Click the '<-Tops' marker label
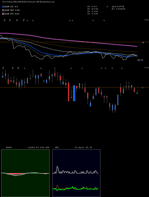Viewport: 149px width, 197px height. pyautogui.click(x=147, y=20)
